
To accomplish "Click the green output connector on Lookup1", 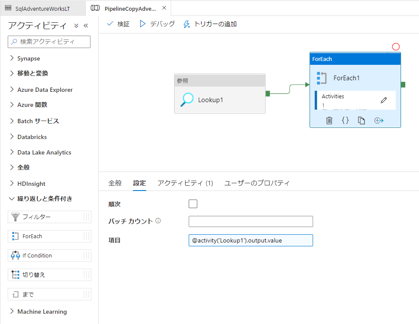I will (268, 94).
